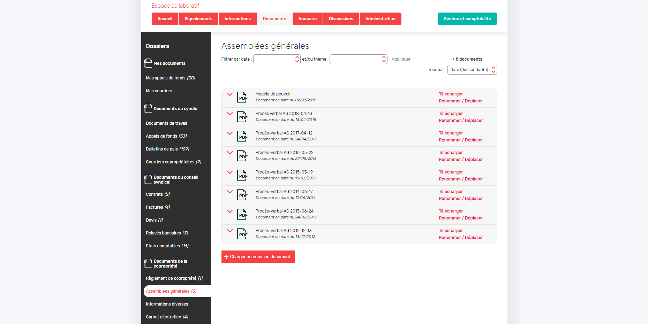The height and width of the screenshot is (324, 648).
Task: Select the Documents tab
Action: point(274,19)
